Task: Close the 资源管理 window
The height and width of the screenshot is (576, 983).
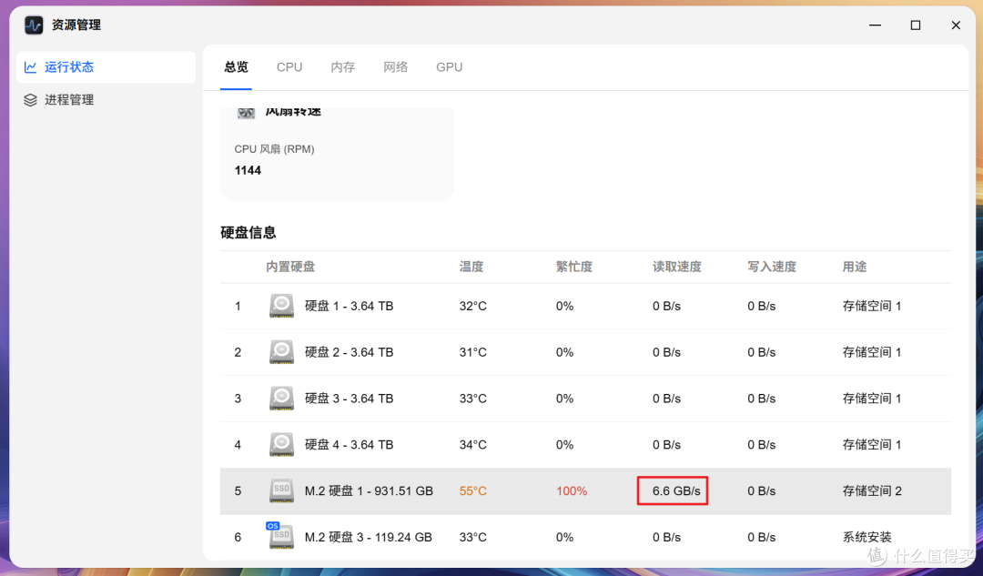Action: (x=956, y=25)
